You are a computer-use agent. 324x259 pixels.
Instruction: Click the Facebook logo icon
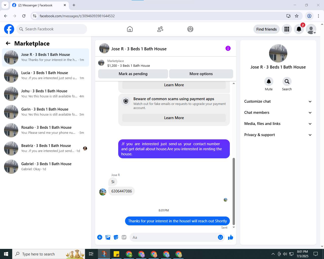click(9, 29)
